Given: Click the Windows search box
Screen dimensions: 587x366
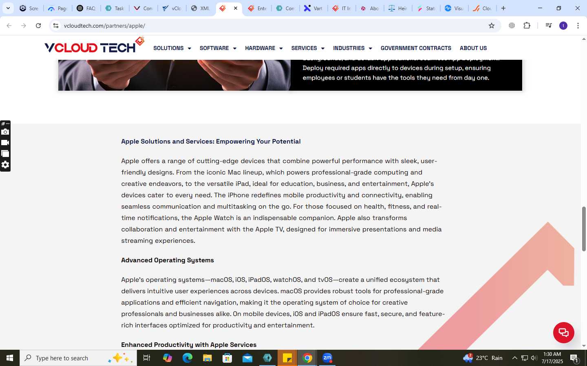Looking at the screenshot, I should (78, 358).
